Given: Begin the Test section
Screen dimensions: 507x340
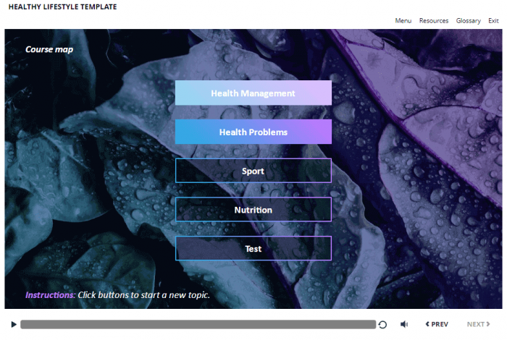Looking at the screenshot, I should [253, 249].
